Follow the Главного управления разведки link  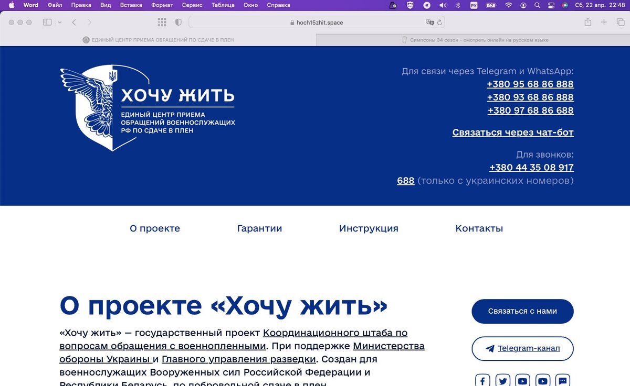point(239,359)
